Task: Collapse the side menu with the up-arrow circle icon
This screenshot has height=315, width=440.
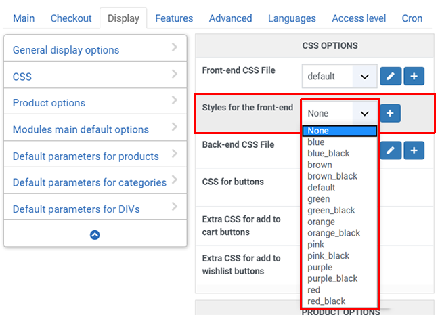Action: [x=95, y=234]
